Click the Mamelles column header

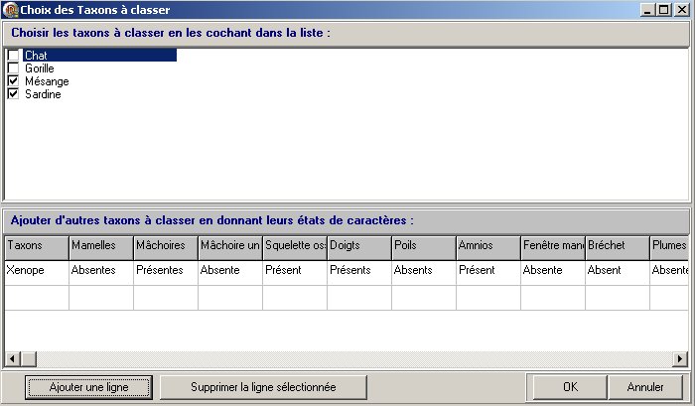pos(100,245)
